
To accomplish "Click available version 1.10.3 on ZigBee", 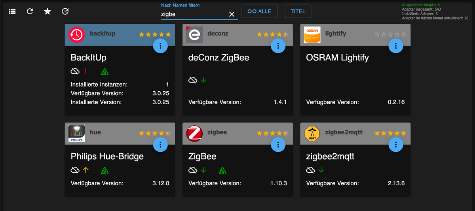I will (x=279, y=183).
